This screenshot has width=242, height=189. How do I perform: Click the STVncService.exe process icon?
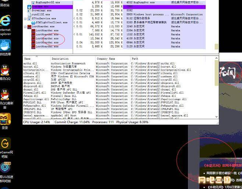coord(29,19)
